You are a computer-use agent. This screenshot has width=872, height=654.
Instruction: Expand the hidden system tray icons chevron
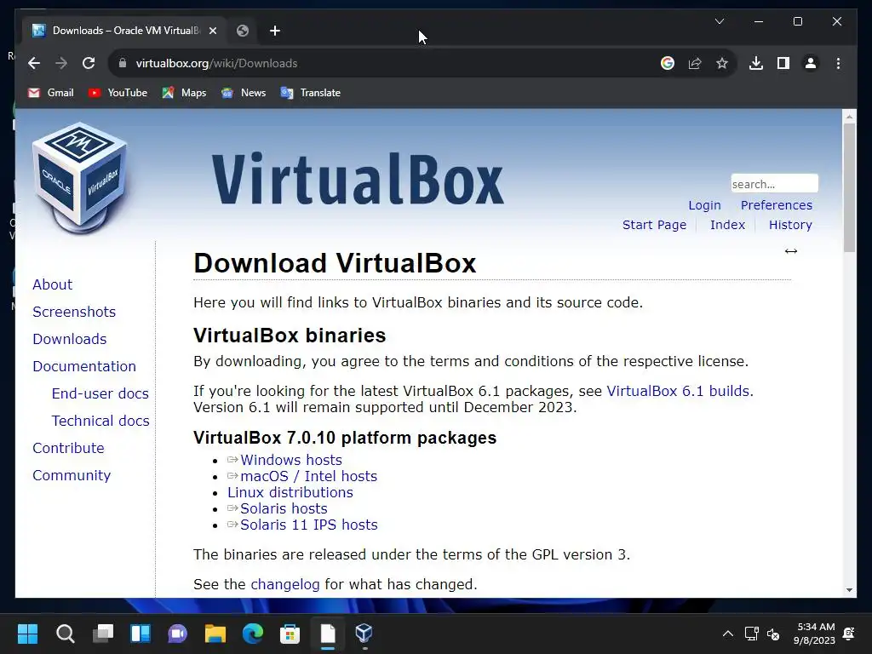click(727, 634)
